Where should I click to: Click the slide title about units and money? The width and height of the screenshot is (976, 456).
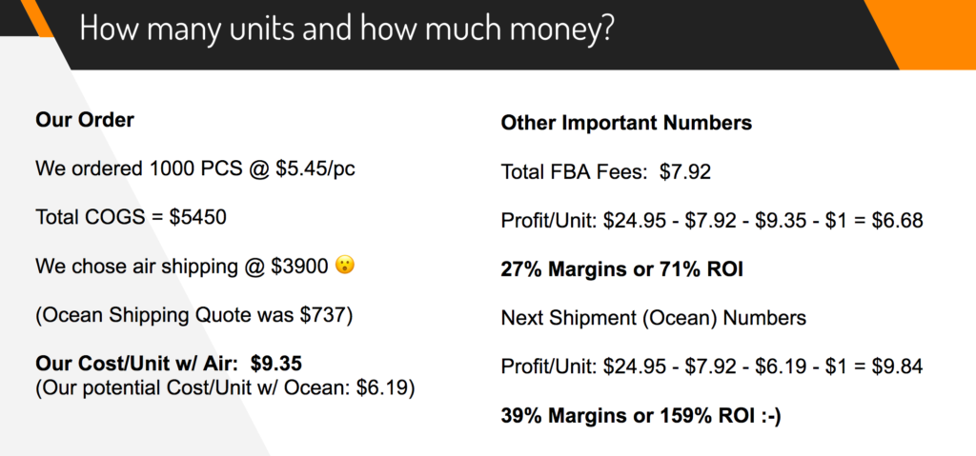(x=347, y=28)
